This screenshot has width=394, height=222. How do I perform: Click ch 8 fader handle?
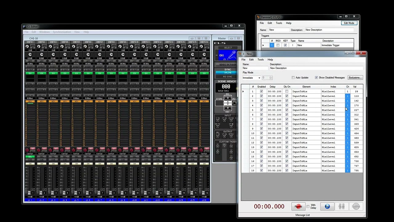(x=110, y=193)
